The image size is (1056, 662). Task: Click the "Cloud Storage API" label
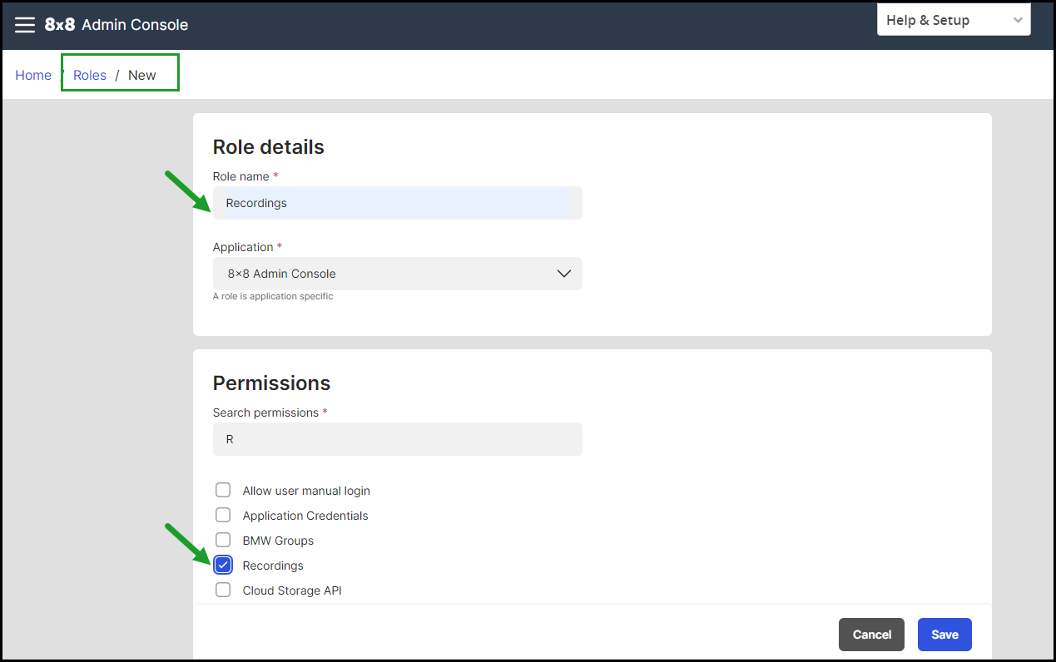[x=292, y=590]
